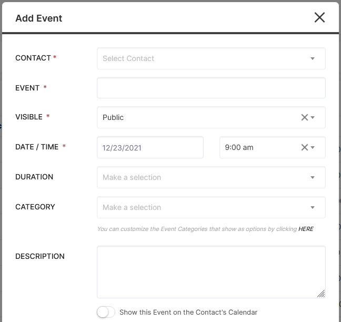Expand the Duration dropdown arrow
The width and height of the screenshot is (341, 322).
(313, 177)
